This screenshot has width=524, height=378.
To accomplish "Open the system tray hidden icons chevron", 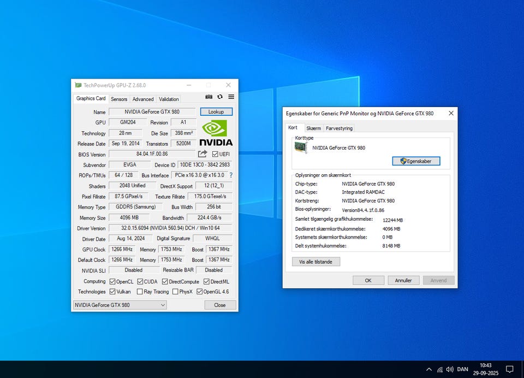I will pyautogui.click(x=428, y=369).
